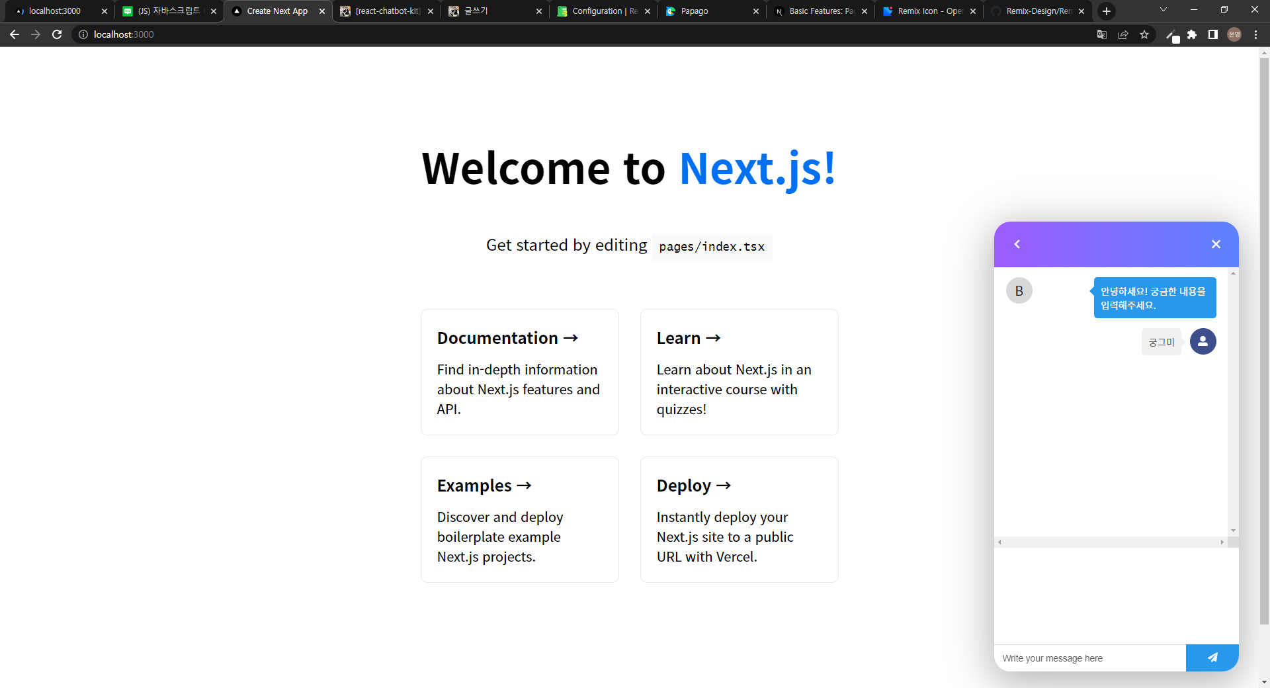
Task: Open the Documentation card
Action: pyautogui.click(x=520, y=372)
